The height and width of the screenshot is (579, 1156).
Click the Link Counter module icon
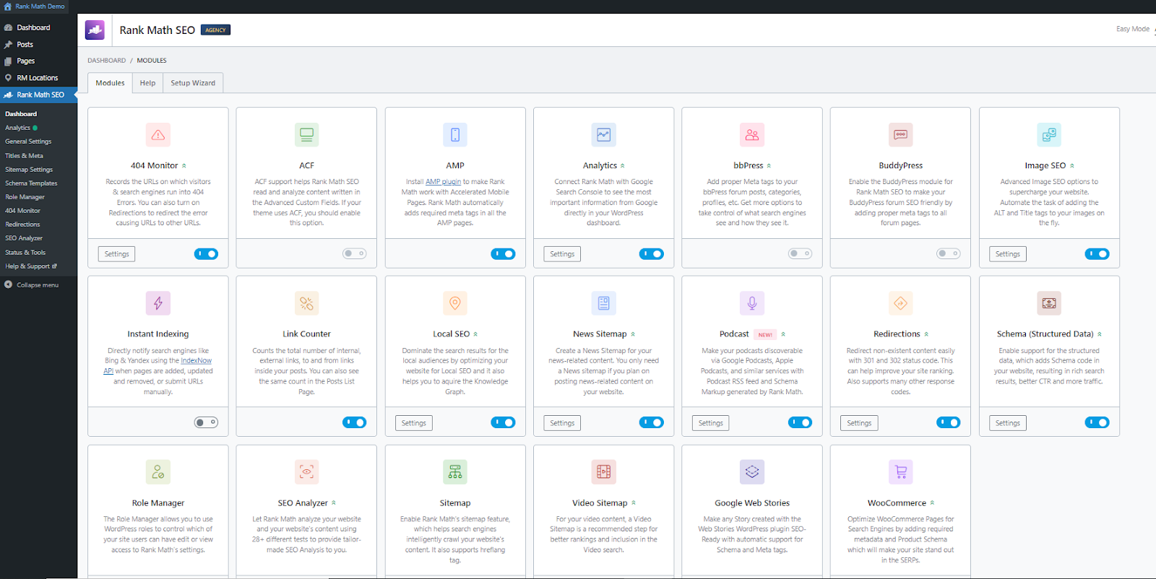[x=306, y=303]
